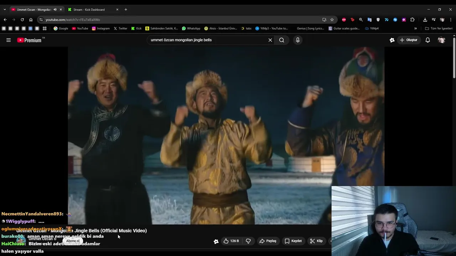Click the sparkle icon beside Oluştur

pyautogui.click(x=392, y=40)
